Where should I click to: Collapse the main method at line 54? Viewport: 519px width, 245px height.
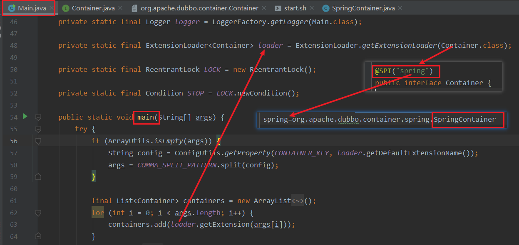[x=38, y=118]
